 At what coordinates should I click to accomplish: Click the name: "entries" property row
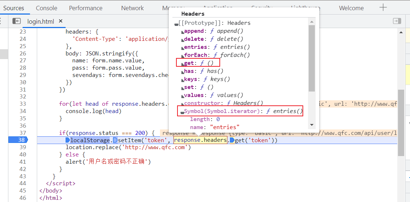point(215,127)
